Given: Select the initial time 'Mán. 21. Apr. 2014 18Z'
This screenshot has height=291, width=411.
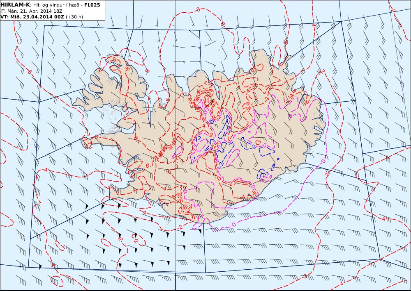Looking at the screenshot, I should (35, 11).
